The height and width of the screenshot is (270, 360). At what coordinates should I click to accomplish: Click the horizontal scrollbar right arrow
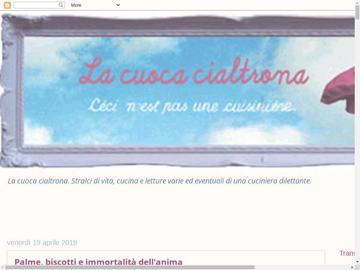[x=352, y=267]
